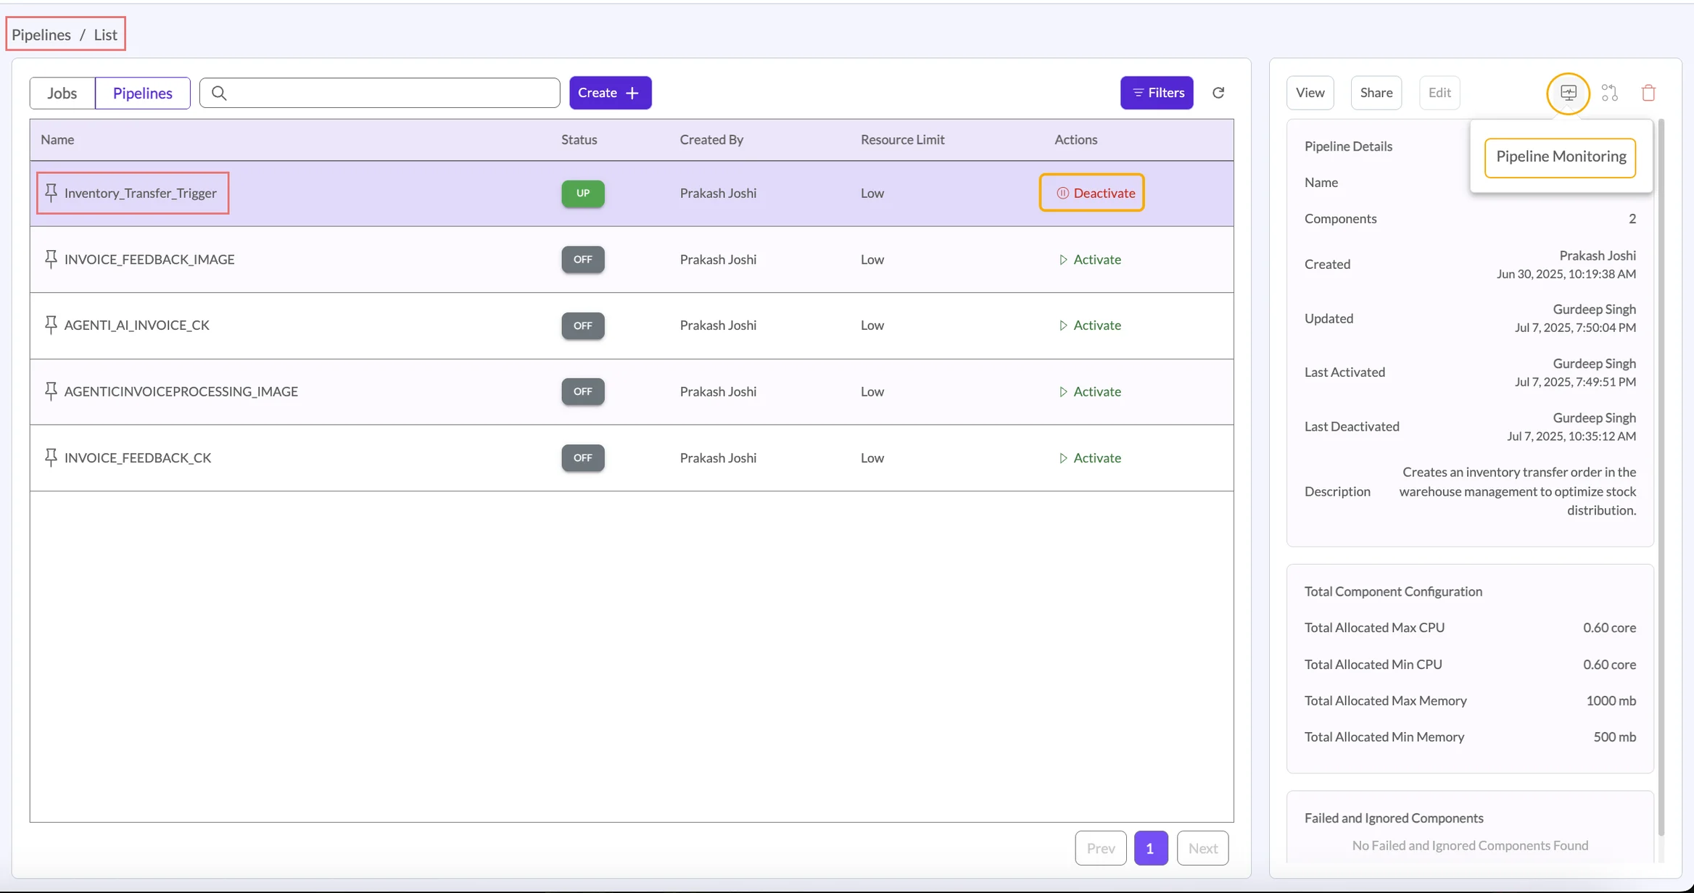Screen dimensions: 1694x893
Task: Activate the INVOICE_FEEDBACK_IMAGE pipeline
Action: click(1089, 259)
